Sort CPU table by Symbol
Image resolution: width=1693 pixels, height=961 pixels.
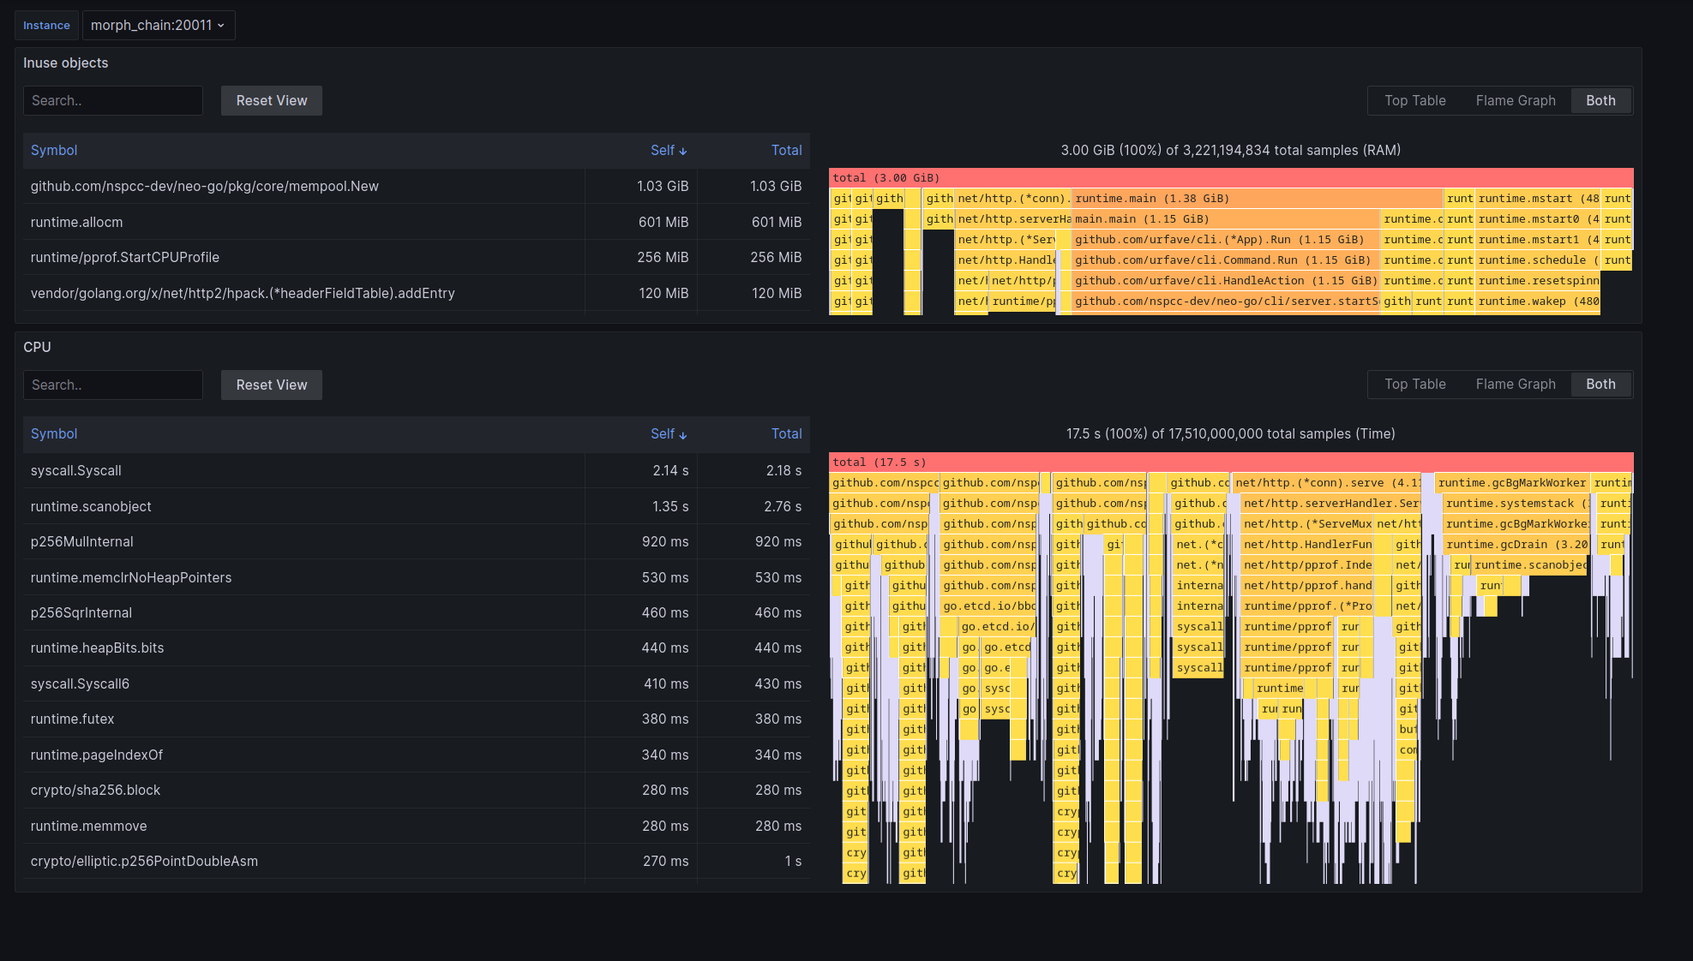[54, 433]
